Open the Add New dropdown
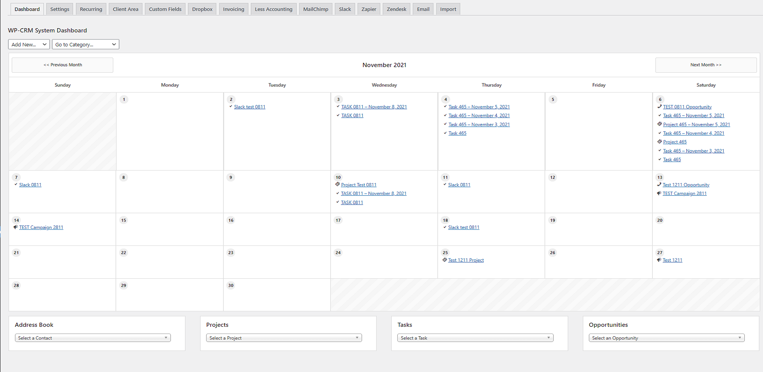This screenshot has height=372, width=763. coord(29,44)
